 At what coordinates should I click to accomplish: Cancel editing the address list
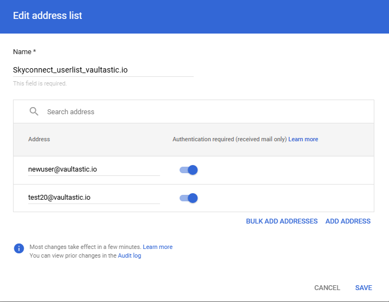pyautogui.click(x=327, y=288)
